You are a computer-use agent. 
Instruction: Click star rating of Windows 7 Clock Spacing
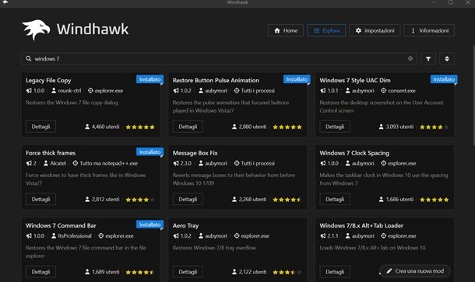(434, 200)
